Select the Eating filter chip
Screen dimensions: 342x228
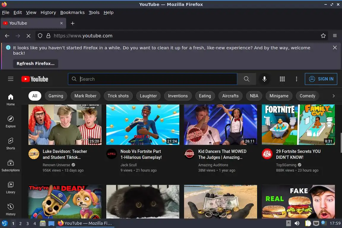click(205, 96)
